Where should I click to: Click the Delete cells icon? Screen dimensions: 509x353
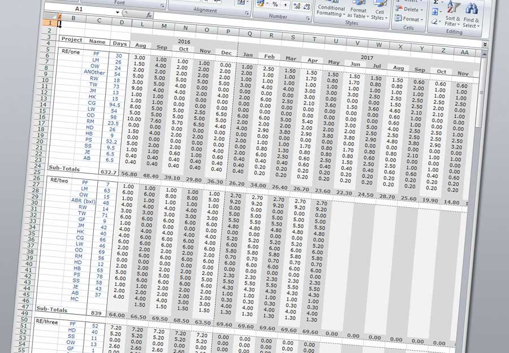[x=399, y=8]
